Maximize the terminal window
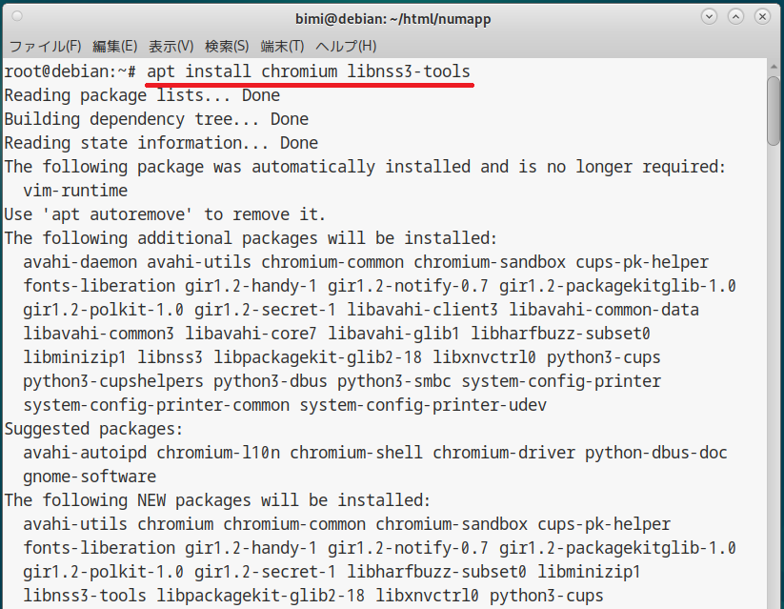 tap(736, 17)
